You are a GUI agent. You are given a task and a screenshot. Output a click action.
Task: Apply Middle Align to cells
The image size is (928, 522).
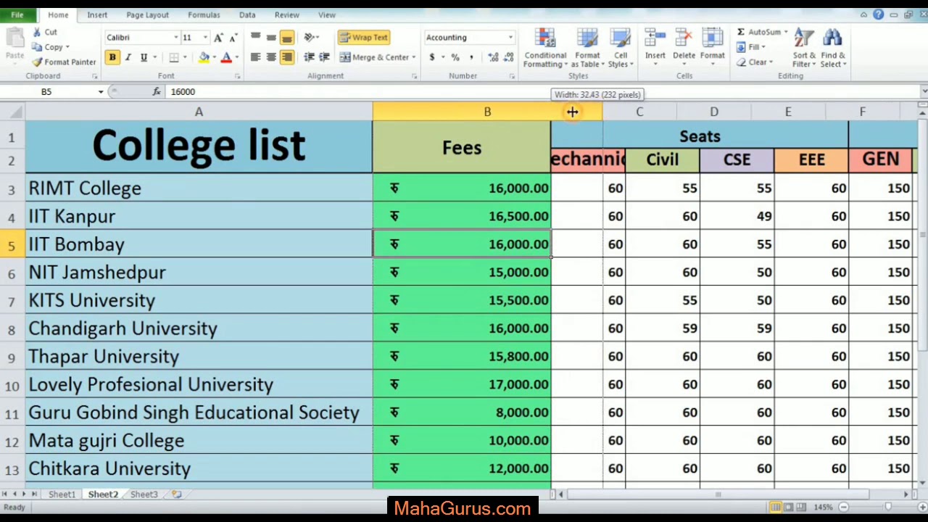click(x=271, y=38)
